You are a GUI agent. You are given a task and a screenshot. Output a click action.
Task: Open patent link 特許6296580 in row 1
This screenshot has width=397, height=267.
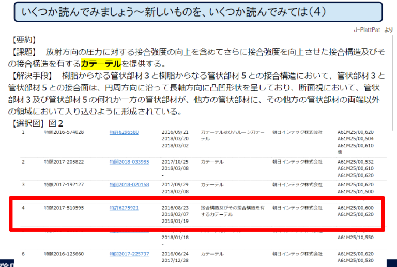click(x=124, y=132)
